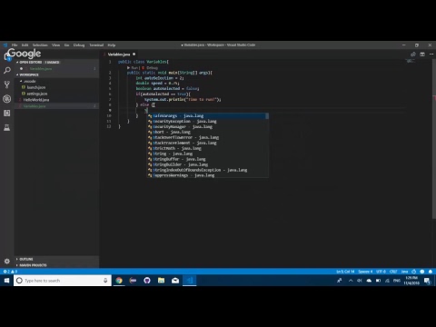Choose StringBuffer from the suggestion list

coord(208,159)
